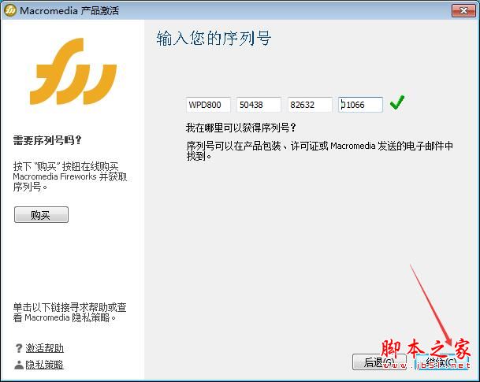Click the paragraph starting 按下 "购买" 按钮在线购买
480x382 pixels.
pyautogui.click(x=70, y=176)
